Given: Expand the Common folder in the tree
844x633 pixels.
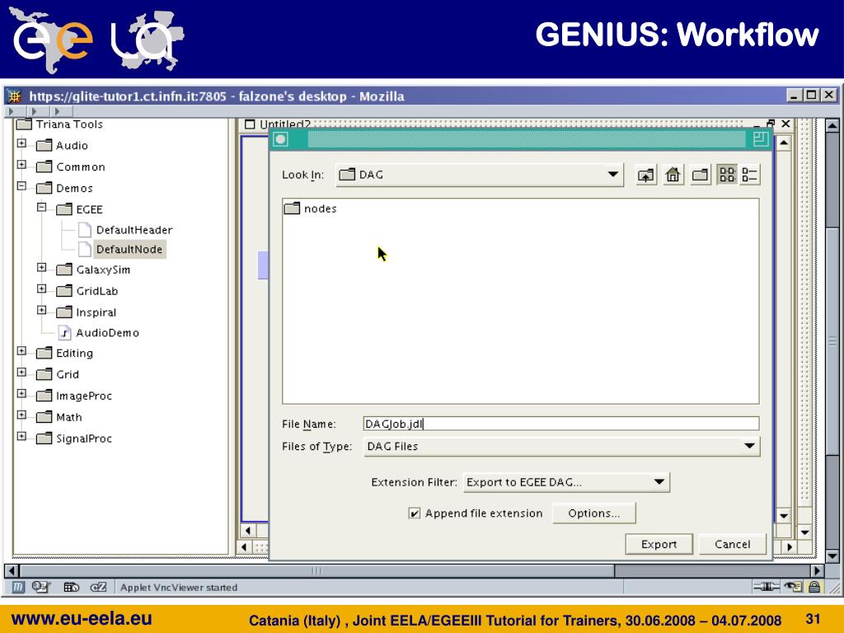Looking at the screenshot, I should click(21, 165).
